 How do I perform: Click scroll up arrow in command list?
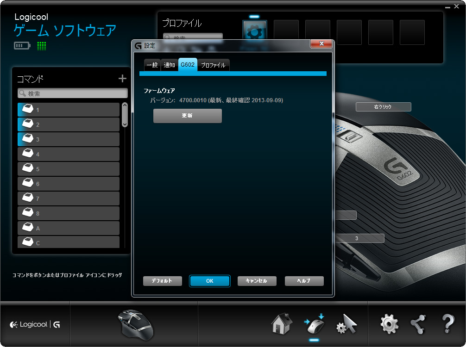click(x=125, y=105)
